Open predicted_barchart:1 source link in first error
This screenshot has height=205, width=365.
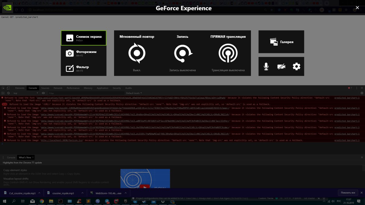click(x=347, y=98)
